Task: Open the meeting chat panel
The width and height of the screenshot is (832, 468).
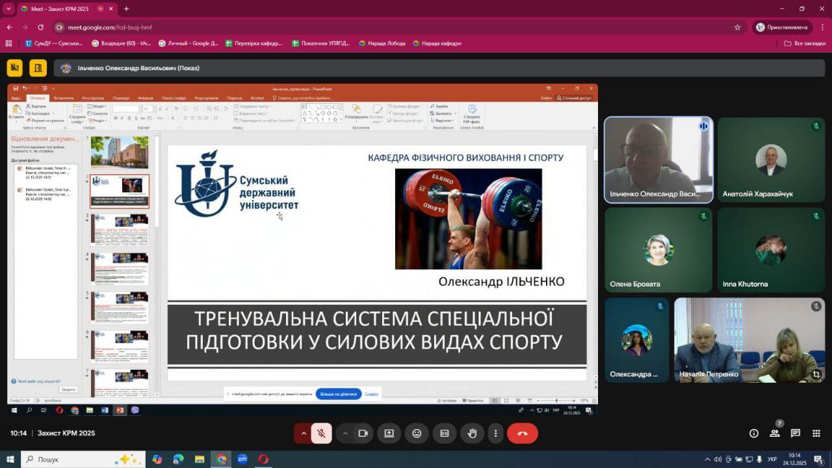Action: [x=795, y=434]
